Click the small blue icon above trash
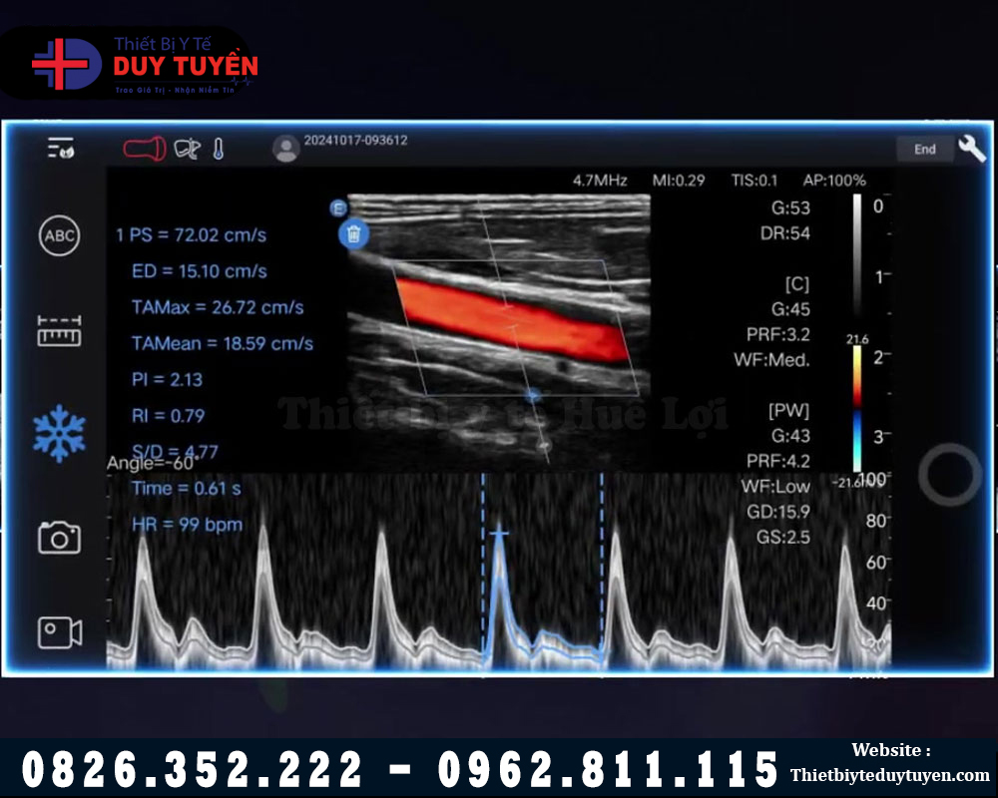 click(x=338, y=207)
